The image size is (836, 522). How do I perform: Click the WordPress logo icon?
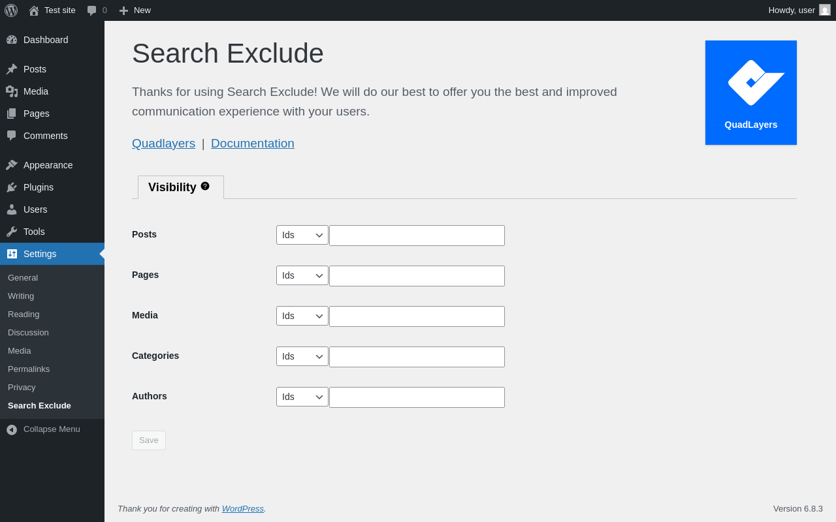tap(11, 10)
